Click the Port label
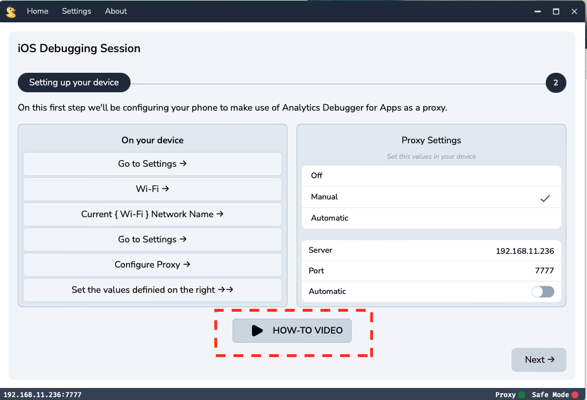 coord(316,270)
